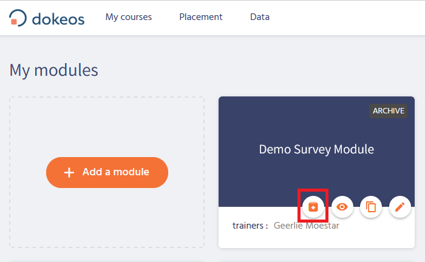Click the plus icon in Add a module

[69, 172]
